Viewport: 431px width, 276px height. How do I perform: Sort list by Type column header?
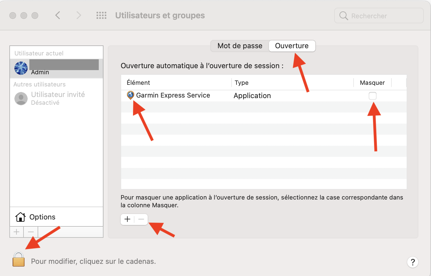coord(242,83)
